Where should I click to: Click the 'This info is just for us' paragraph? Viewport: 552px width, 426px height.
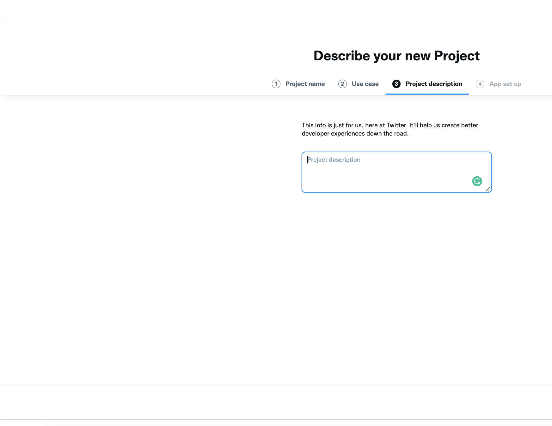click(x=390, y=129)
